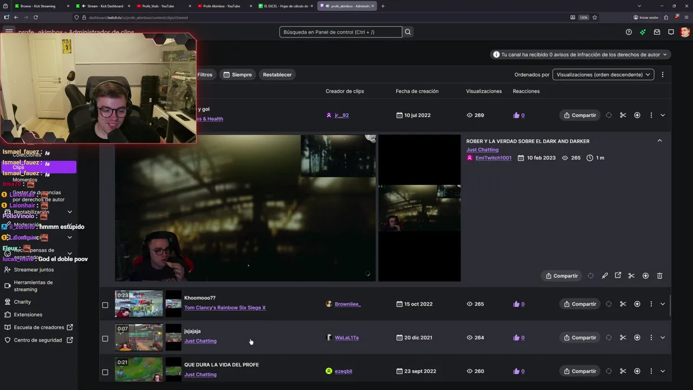Open the sort order Visualizaciones dropdown
Image resolution: width=693 pixels, height=390 pixels.
pos(603,74)
